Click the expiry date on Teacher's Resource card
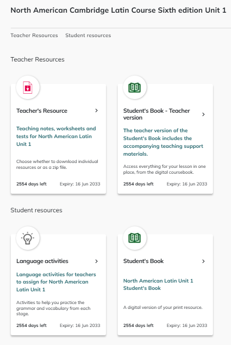This screenshot has height=345, width=231. [80, 184]
